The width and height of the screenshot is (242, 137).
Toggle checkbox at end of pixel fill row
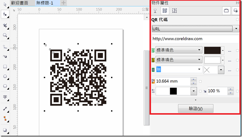[x=237, y=51]
